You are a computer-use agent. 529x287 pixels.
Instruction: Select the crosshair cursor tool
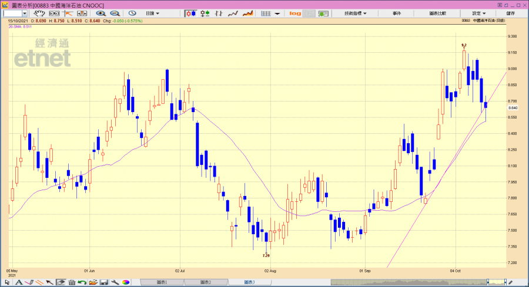68,13
